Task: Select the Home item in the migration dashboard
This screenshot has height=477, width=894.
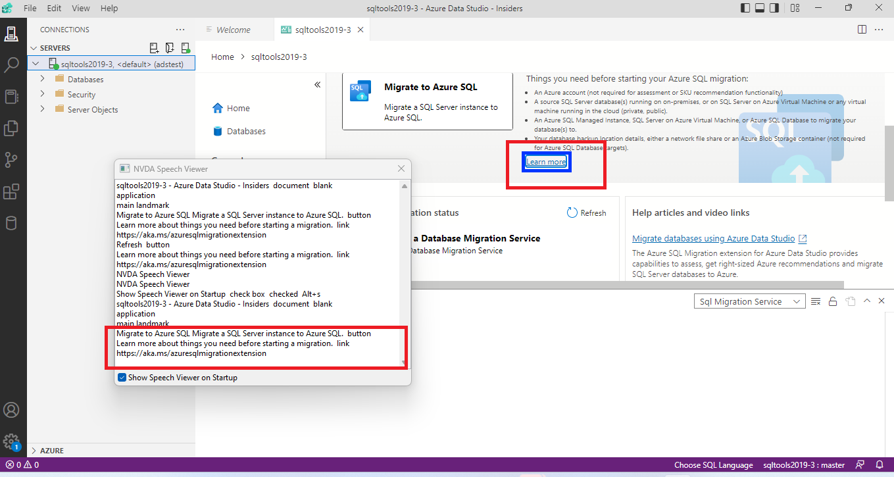Action: point(237,107)
